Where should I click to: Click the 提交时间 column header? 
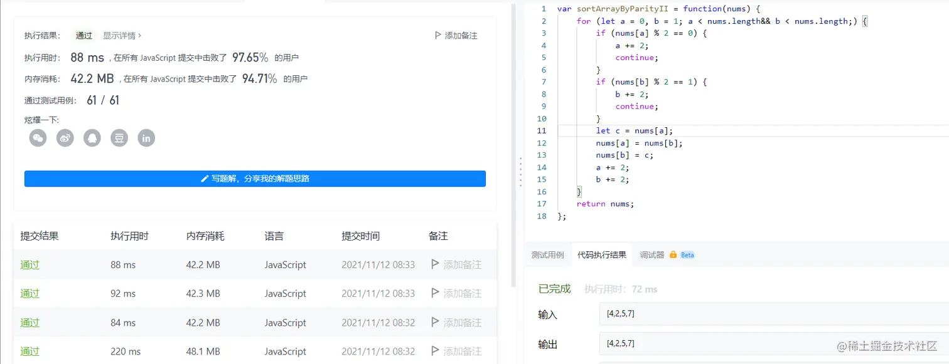pos(360,236)
